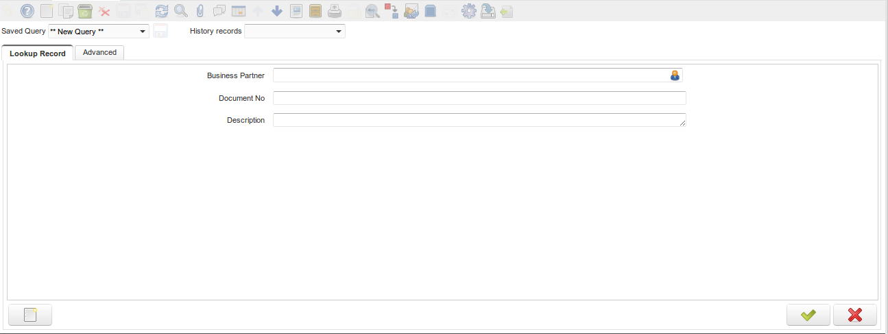Click the Help question mark icon
This screenshot has height=334, width=888.
coord(27,11)
